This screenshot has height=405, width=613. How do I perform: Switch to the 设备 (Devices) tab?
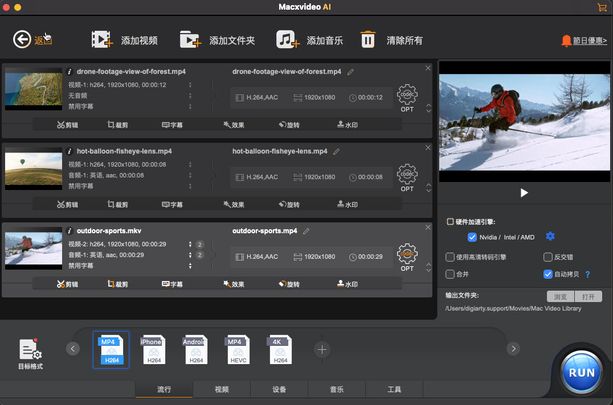(x=279, y=389)
